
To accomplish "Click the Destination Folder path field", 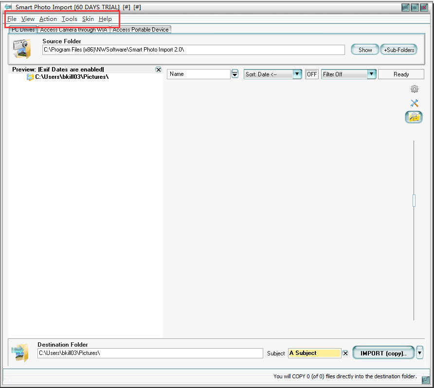I will click(x=150, y=353).
